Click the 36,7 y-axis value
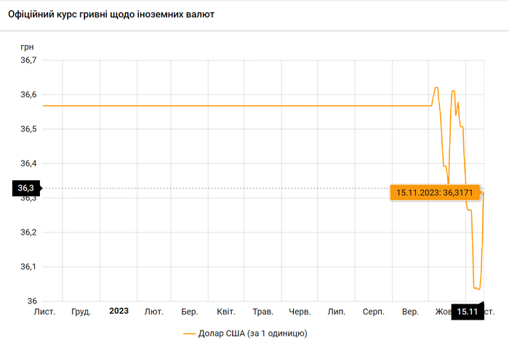This screenshot has height=340, width=509. click(x=27, y=60)
